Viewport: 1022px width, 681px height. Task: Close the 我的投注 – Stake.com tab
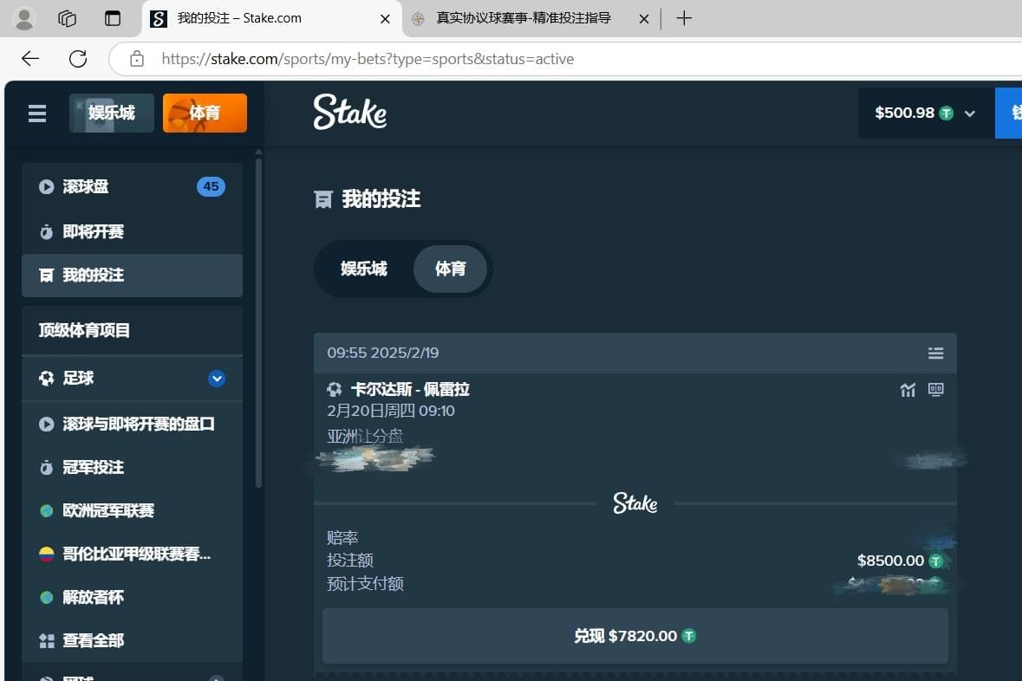pos(385,19)
